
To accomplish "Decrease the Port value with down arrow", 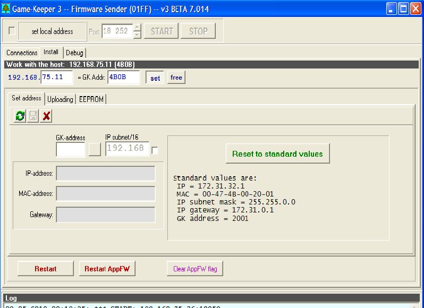I will (137, 35).
